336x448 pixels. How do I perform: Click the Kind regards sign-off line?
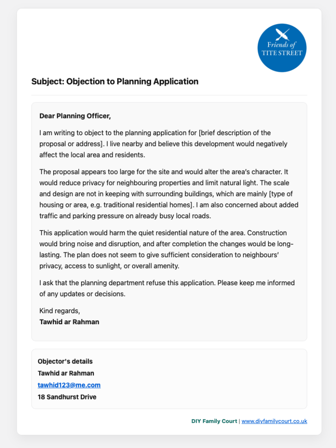pyautogui.click(x=60, y=311)
